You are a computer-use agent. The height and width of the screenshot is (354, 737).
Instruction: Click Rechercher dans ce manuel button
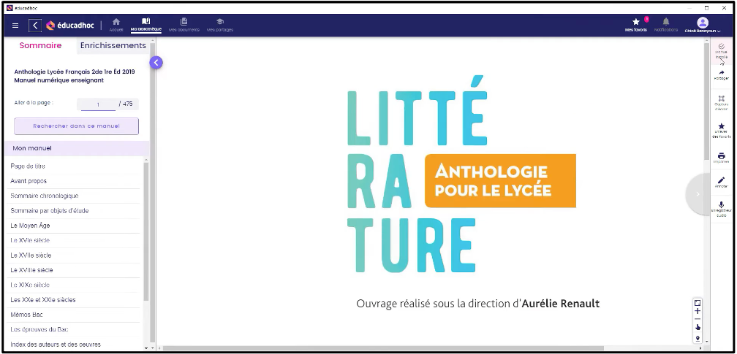[76, 126]
